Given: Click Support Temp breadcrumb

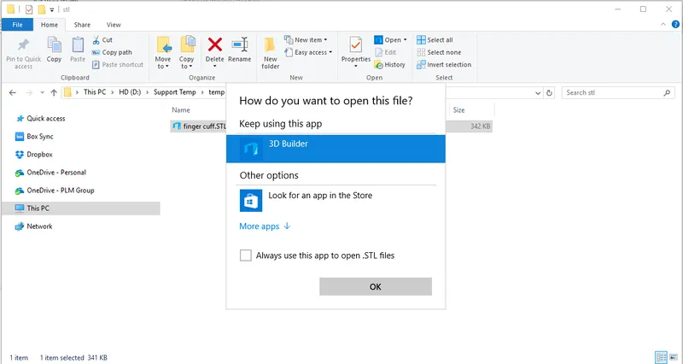Looking at the screenshot, I should pyautogui.click(x=175, y=92).
